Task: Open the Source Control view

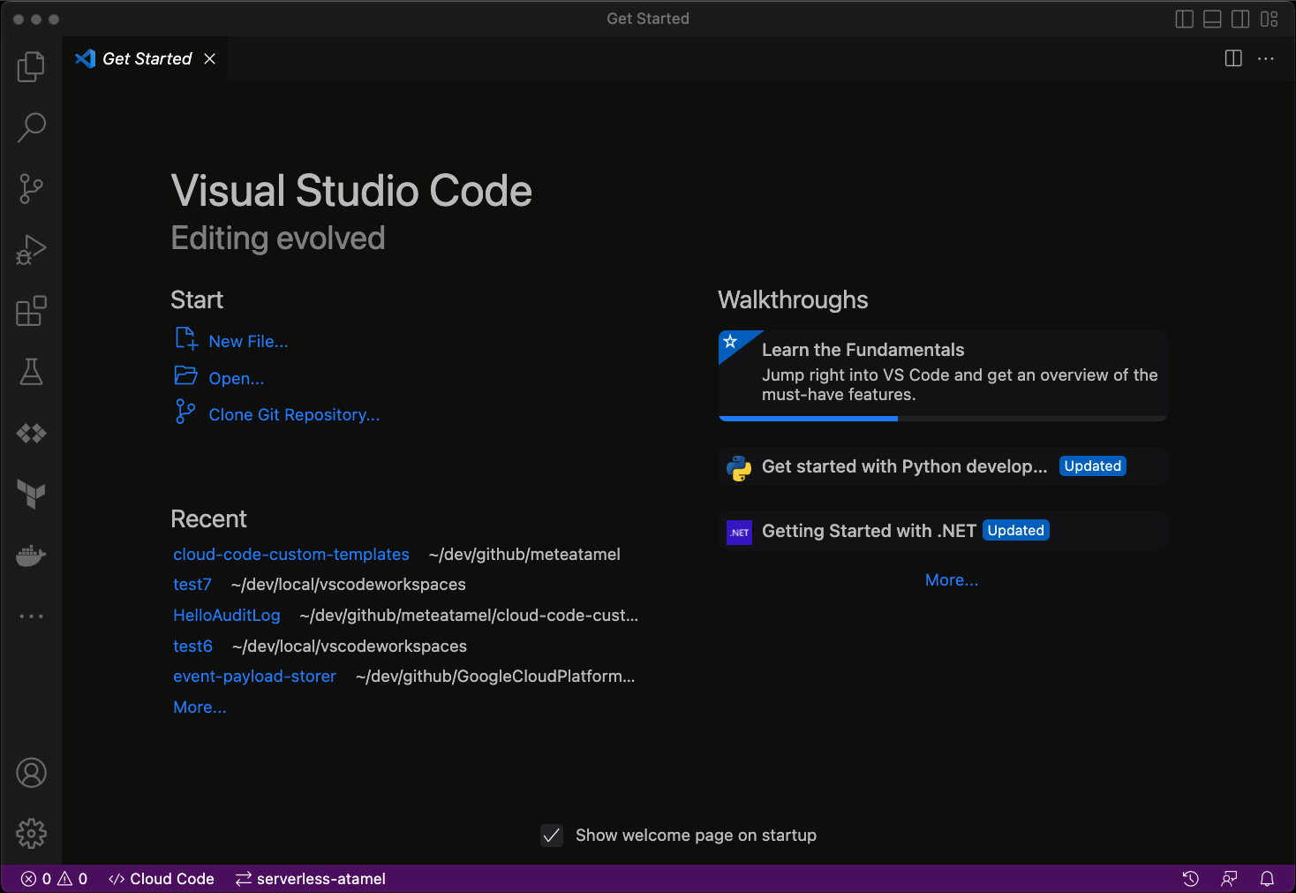Action: [x=31, y=188]
